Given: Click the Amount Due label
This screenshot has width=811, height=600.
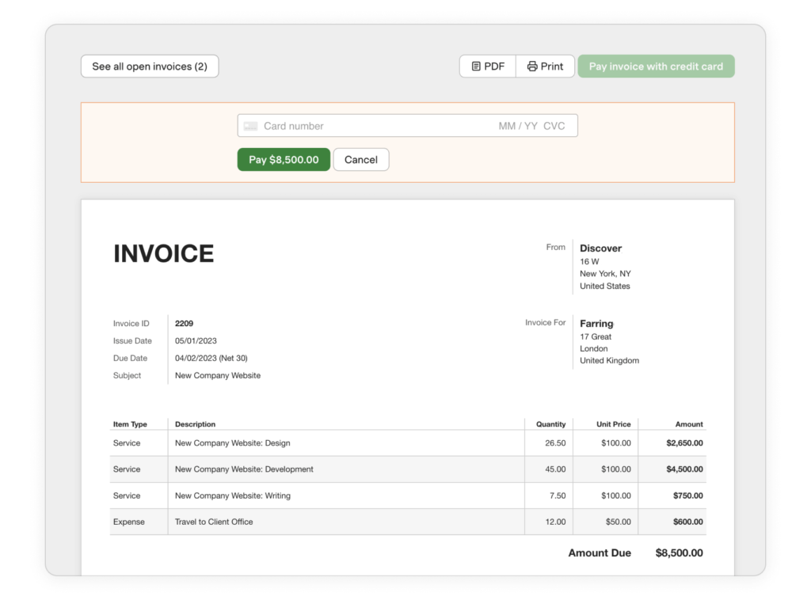Looking at the screenshot, I should click(x=600, y=553).
